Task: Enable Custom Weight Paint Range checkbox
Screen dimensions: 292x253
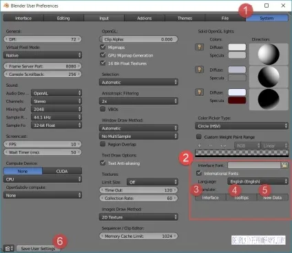Action: (x=199, y=136)
